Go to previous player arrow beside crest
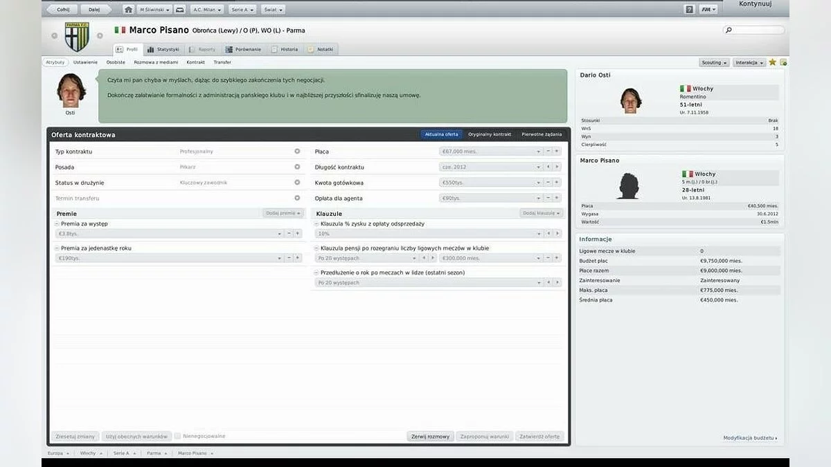The height and width of the screenshot is (467, 831). [x=55, y=35]
